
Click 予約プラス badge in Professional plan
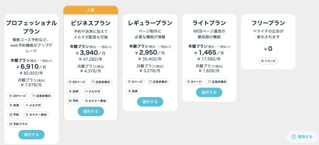19,124
